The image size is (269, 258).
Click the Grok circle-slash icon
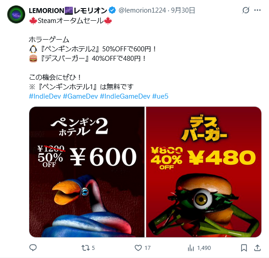pyautogui.click(x=246, y=10)
